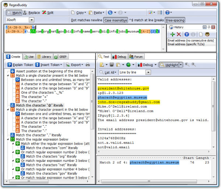This screenshot has height=189, width=221.
Task: Toggle the Free-spacing option
Action: pos(175,20)
